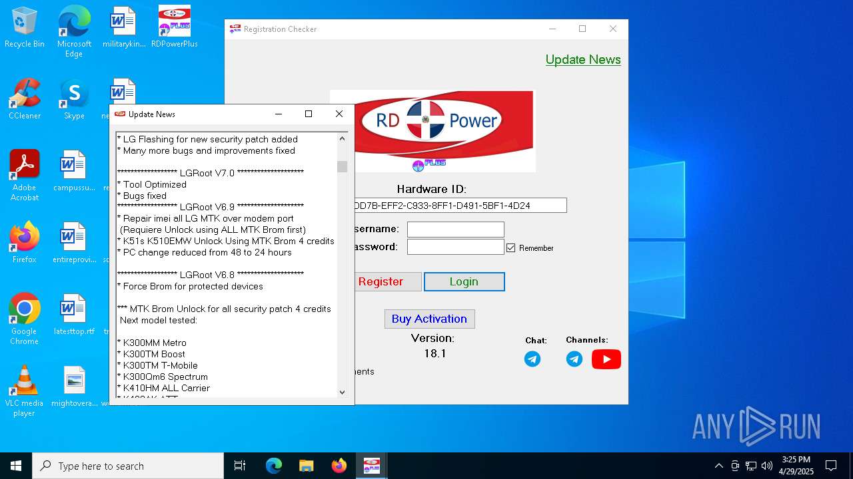Open the militarykin Word document icon

(123, 28)
